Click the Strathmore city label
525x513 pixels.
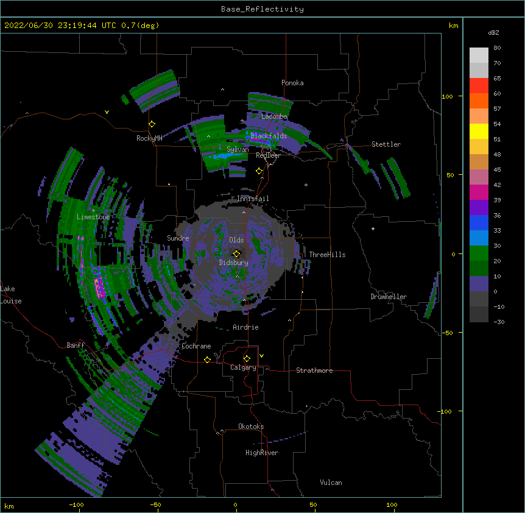point(314,370)
